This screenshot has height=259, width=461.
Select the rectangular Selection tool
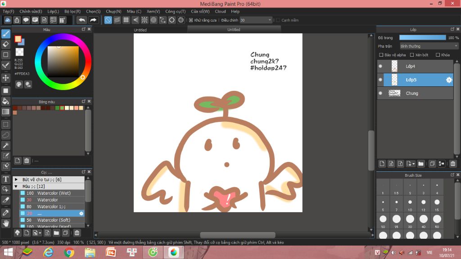click(5, 125)
